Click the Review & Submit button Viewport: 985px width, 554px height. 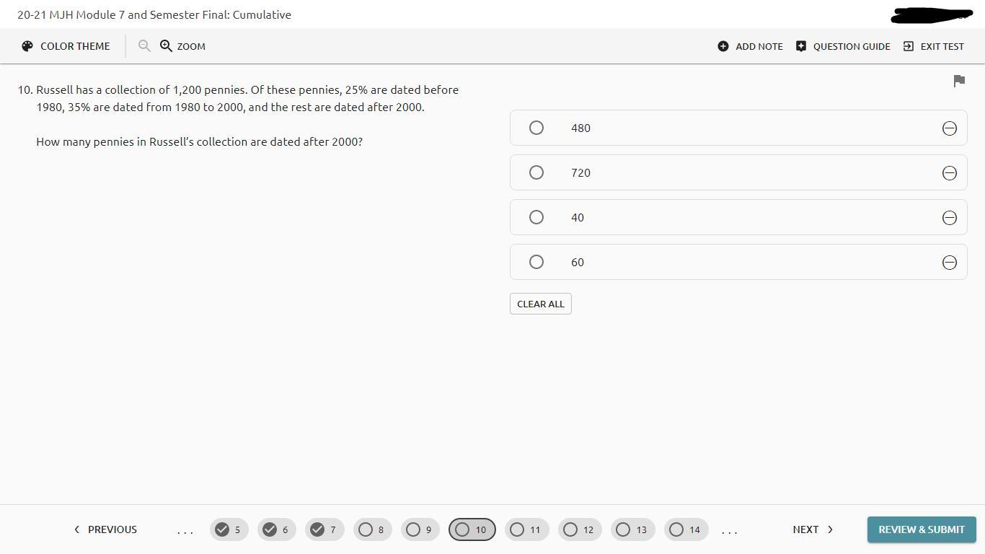[921, 529]
